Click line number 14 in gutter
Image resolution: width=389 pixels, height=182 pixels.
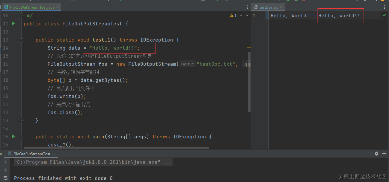pyautogui.click(x=5, y=48)
